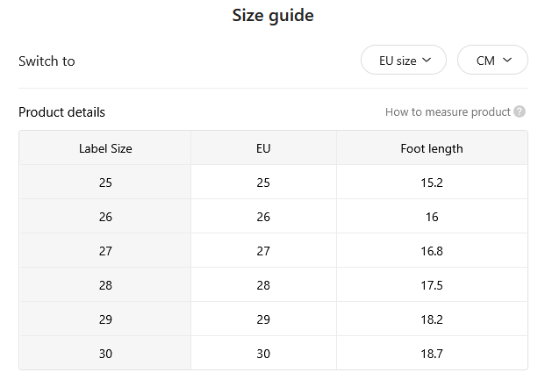The image size is (545, 380).
Task: Open How to measure product link
Action: [448, 112]
